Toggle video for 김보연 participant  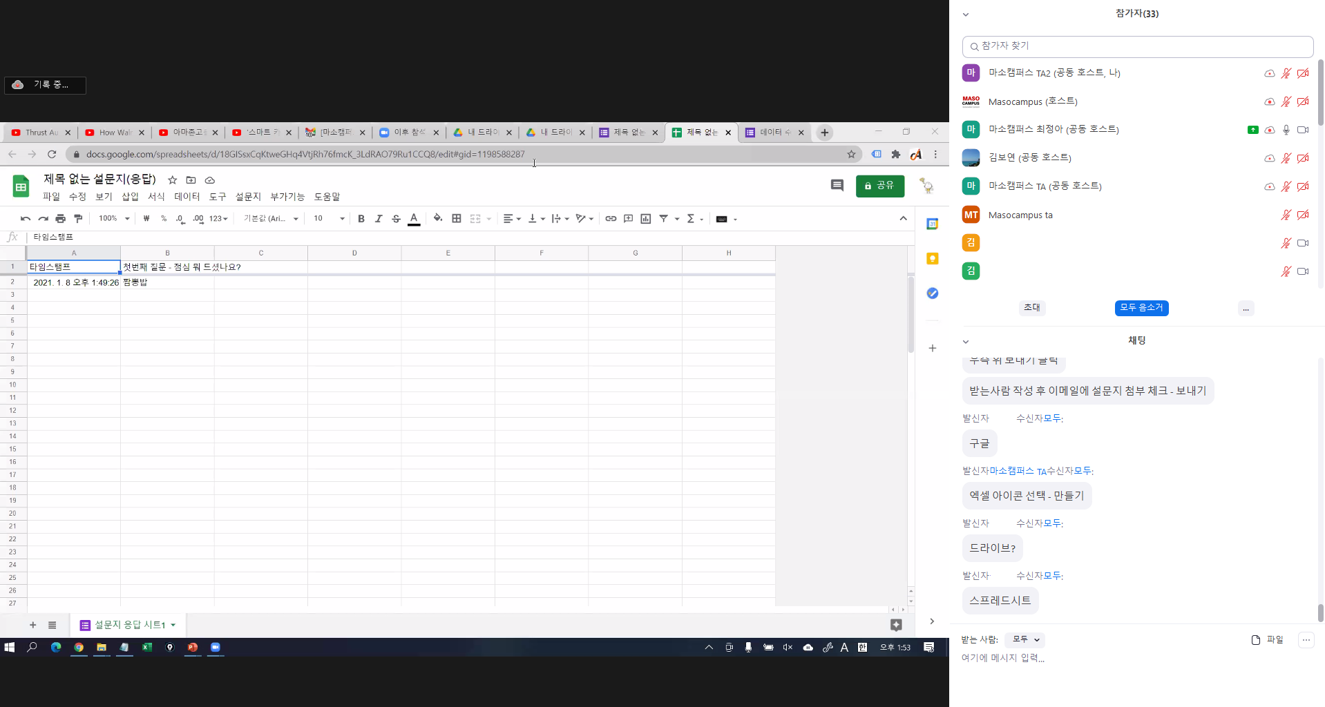pyautogui.click(x=1303, y=158)
